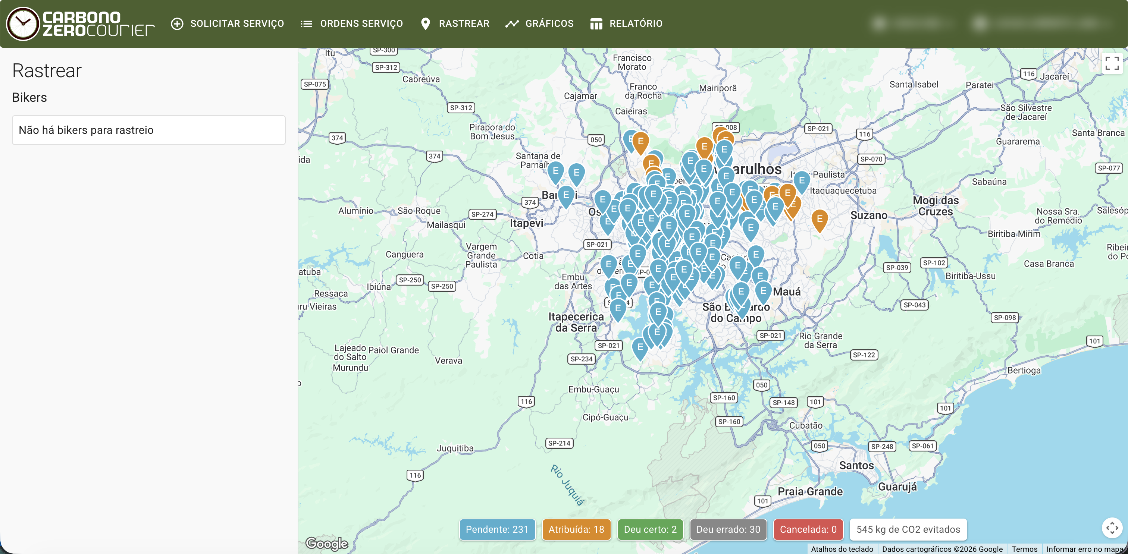Open the bikers selection box under Rastrear
Image resolution: width=1128 pixels, height=554 pixels.
pyautogui.click(x=148, y=130)
